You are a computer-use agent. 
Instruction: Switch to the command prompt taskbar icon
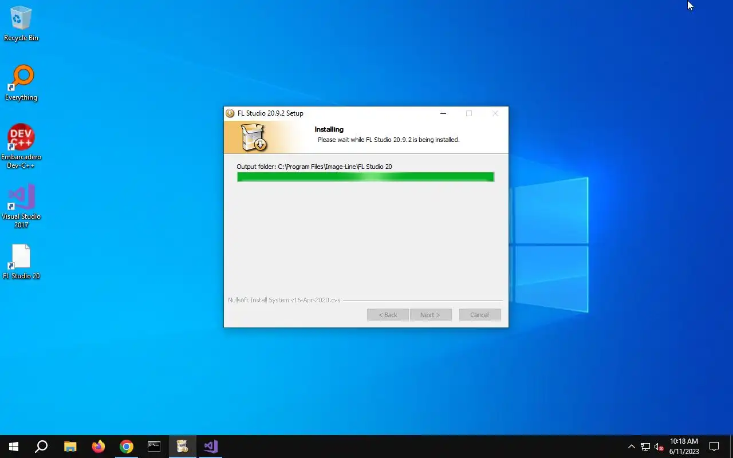click(x=154, y=447)
